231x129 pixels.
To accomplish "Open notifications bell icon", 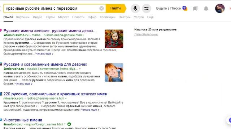I will (x=206, y=9).
